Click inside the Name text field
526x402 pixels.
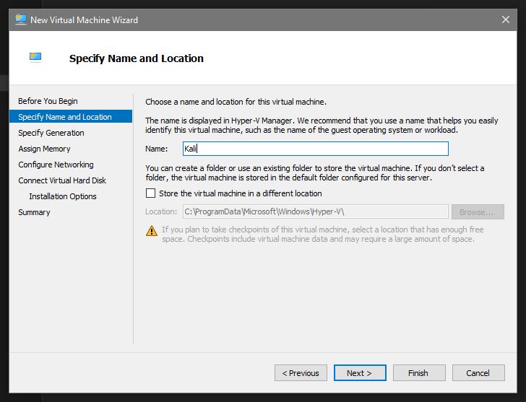pos(315,149)
